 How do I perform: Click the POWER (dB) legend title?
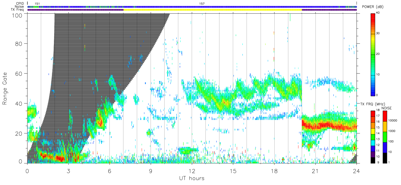click(x=373, y=7)
